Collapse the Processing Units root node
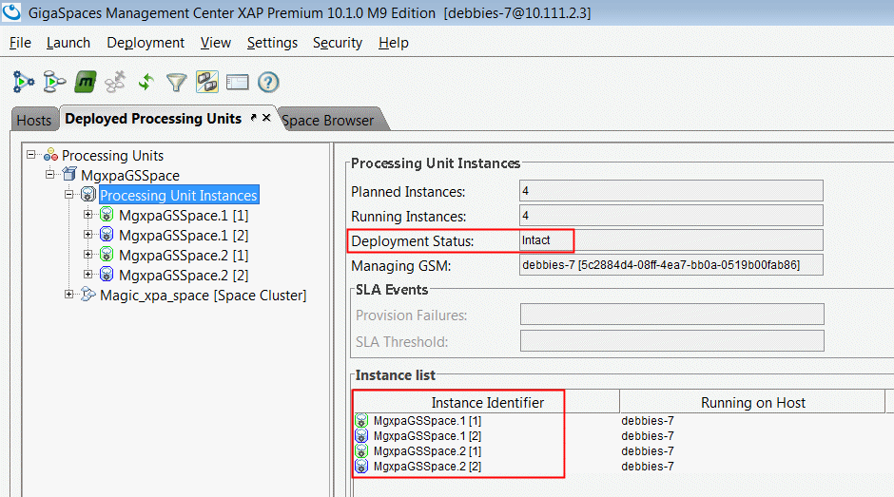 [x=31, y=155]
